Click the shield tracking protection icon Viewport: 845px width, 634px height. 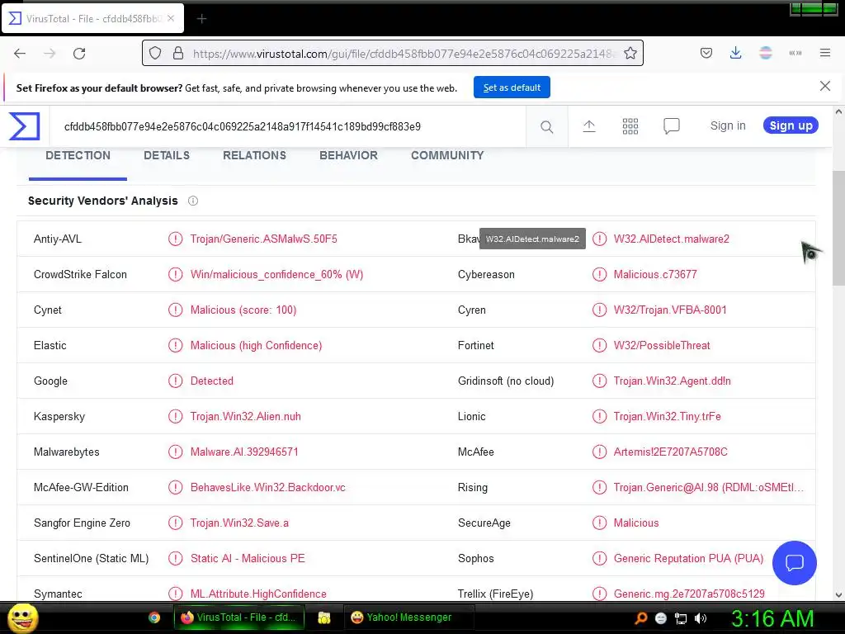(x=155, y=53)
